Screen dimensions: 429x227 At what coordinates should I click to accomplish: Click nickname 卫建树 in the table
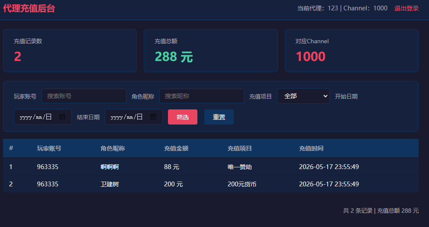[x=110, y=184]
